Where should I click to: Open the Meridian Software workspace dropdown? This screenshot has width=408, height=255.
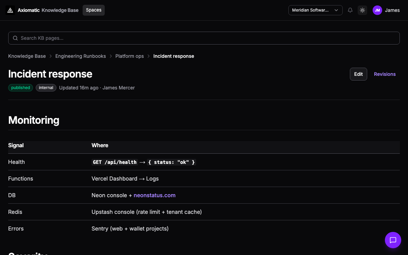pyautogui.click(x=316, y=10)
